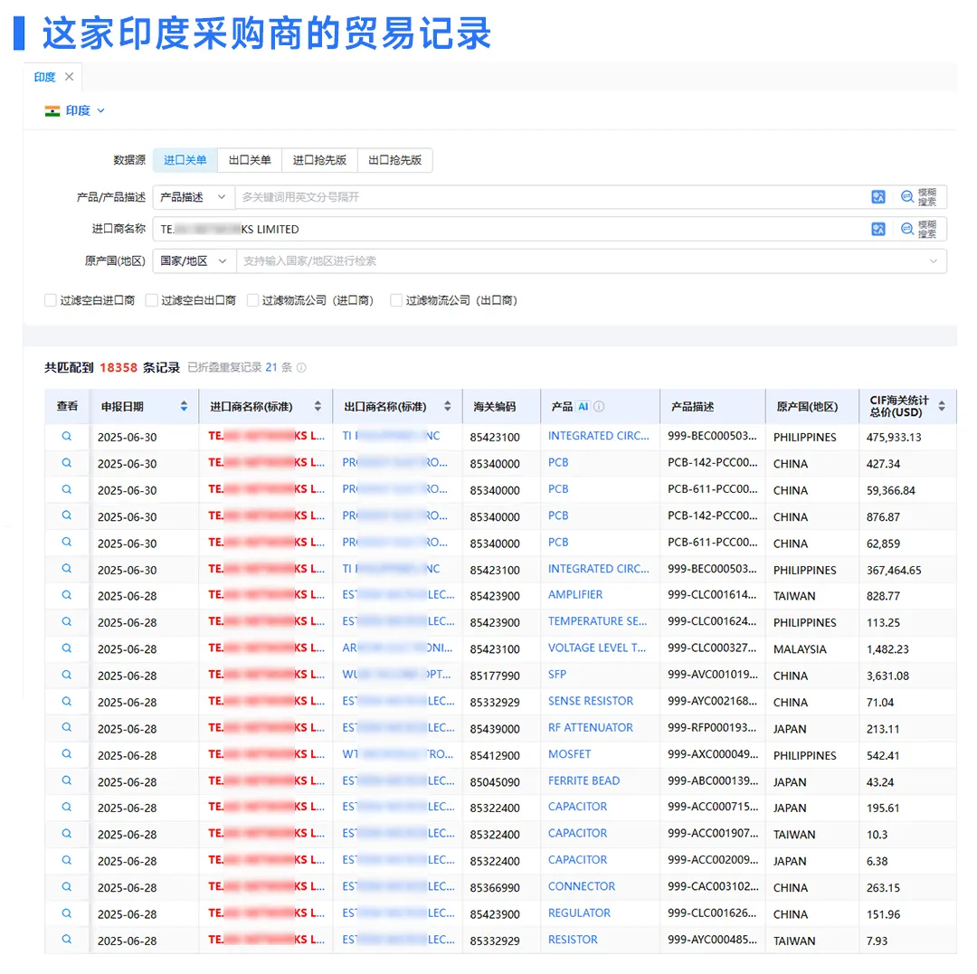Image resolution: width=977 pixels, height=974 pixels.
Task: Click the 原产国(地区) column header
Action: [x=807, y=407]
